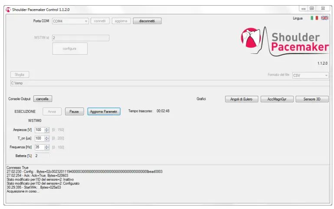
Task: Increase T_on with up arrow
Action: 47,137
